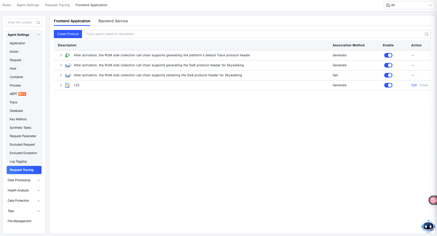Toggle off the Sw8 obtaining protocol switch
The image size is (437, 236).
(388, 75)
